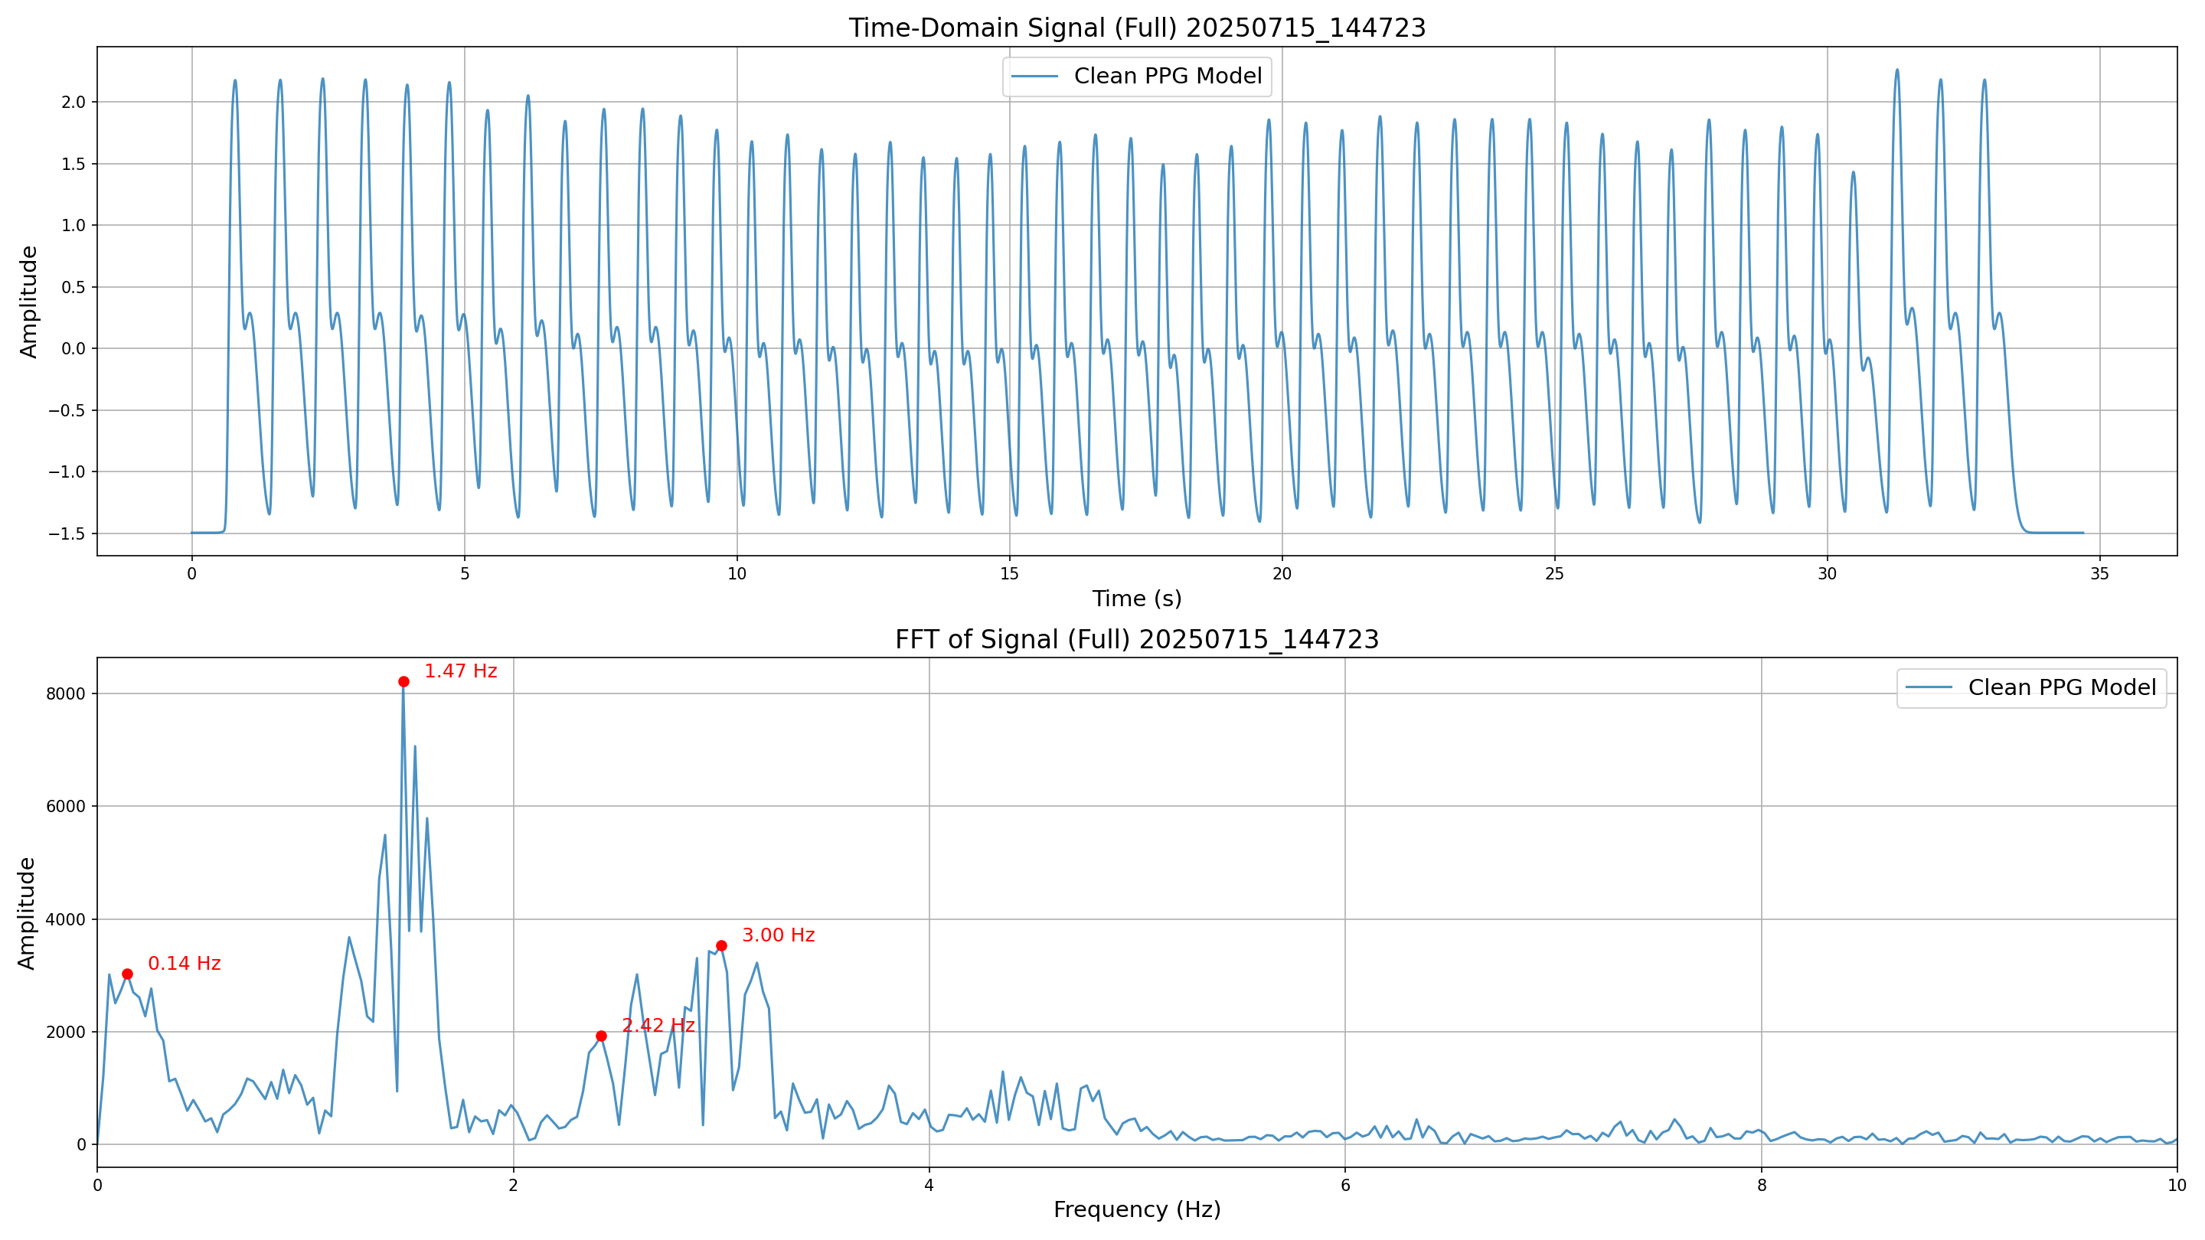
Task: Click the blue line swatch in top legend
Action: coord(1036,77)
